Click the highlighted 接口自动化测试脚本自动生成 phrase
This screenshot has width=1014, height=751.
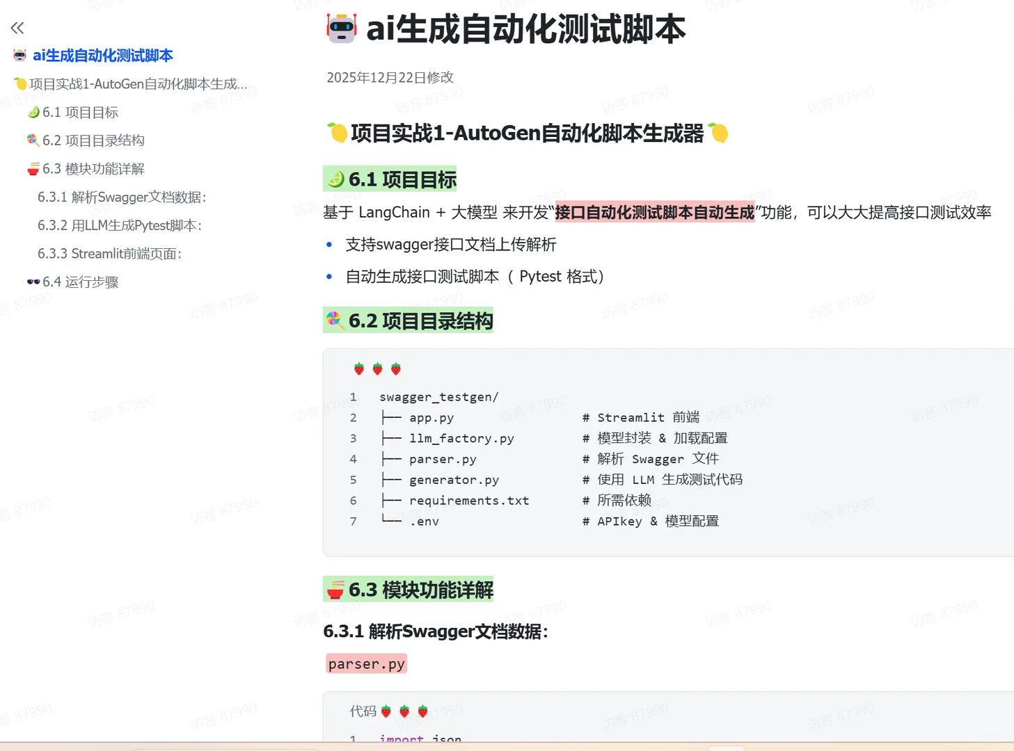coord(654,212)
